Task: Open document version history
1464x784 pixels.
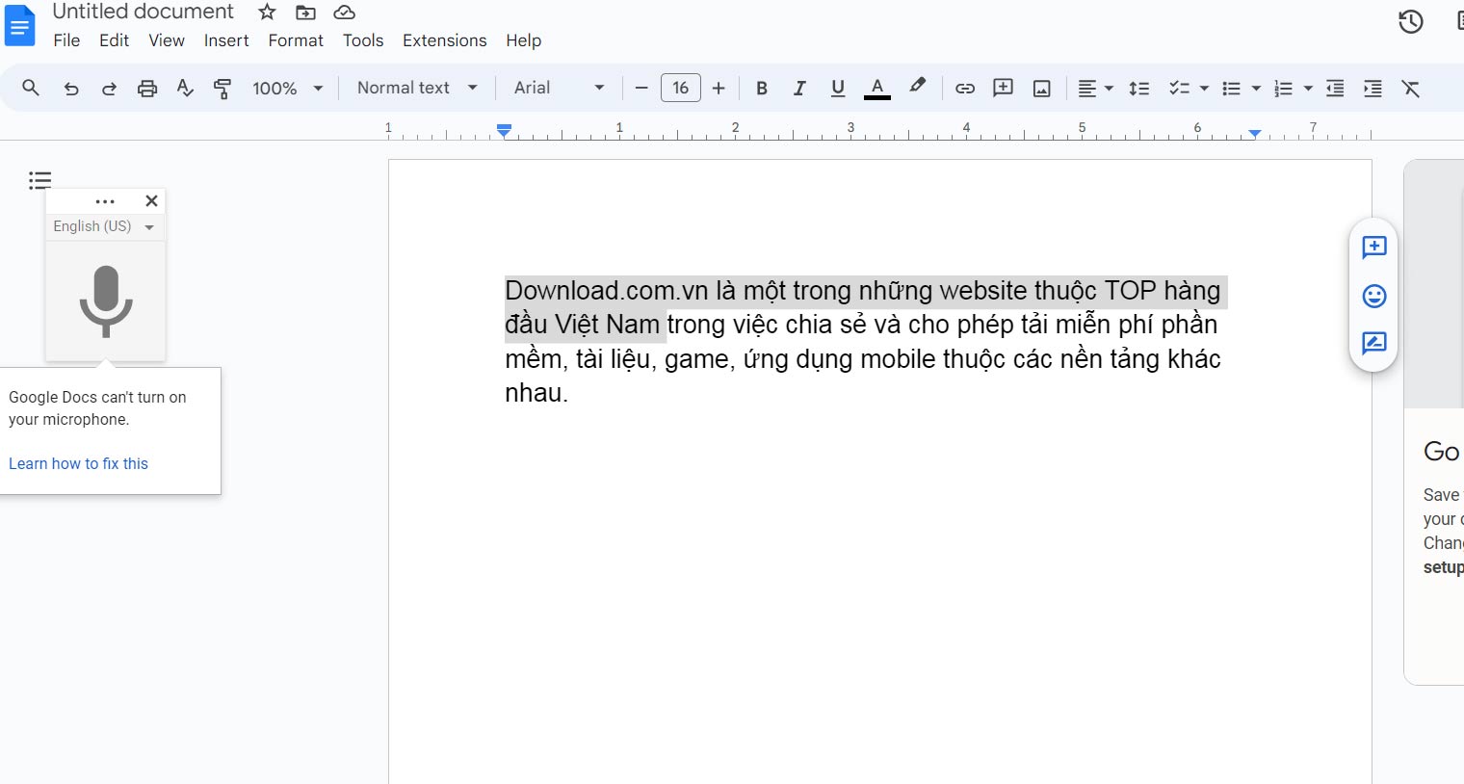Action: (1410, 21)
